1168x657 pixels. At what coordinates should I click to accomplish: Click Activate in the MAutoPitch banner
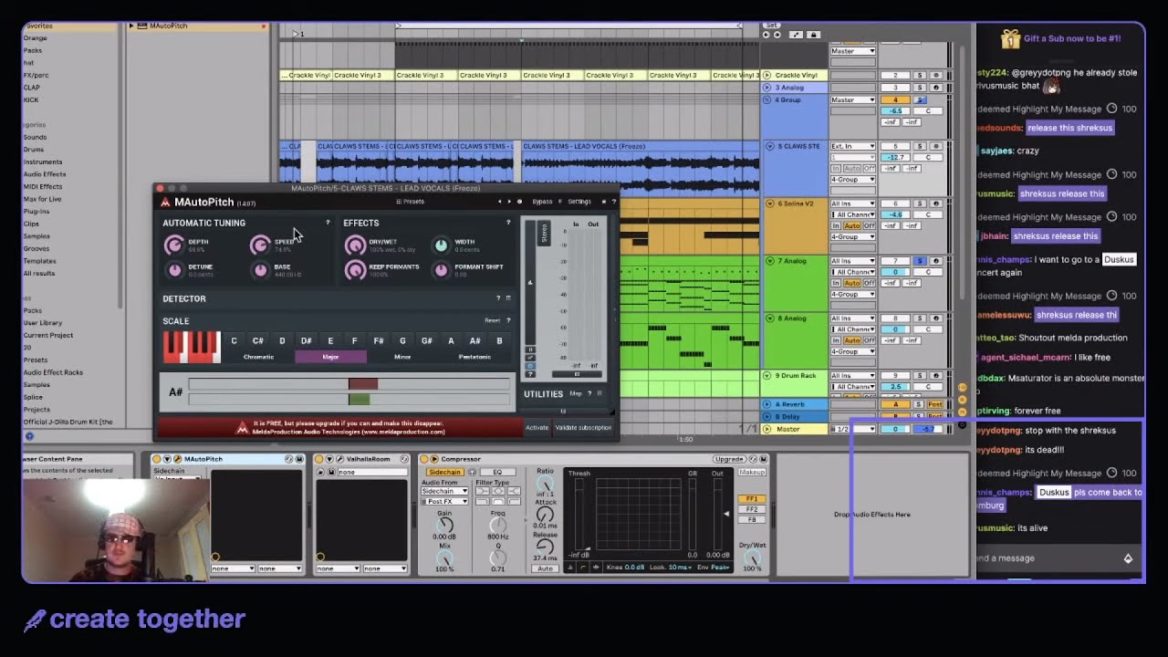point(537,427)
